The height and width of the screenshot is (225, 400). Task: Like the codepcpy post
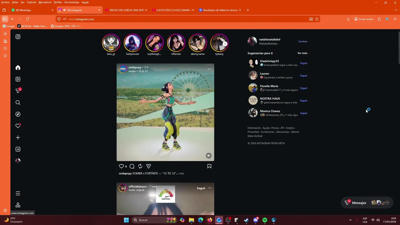pos(122,166)
